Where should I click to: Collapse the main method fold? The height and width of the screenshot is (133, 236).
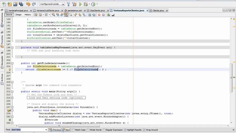pos(12,92)
